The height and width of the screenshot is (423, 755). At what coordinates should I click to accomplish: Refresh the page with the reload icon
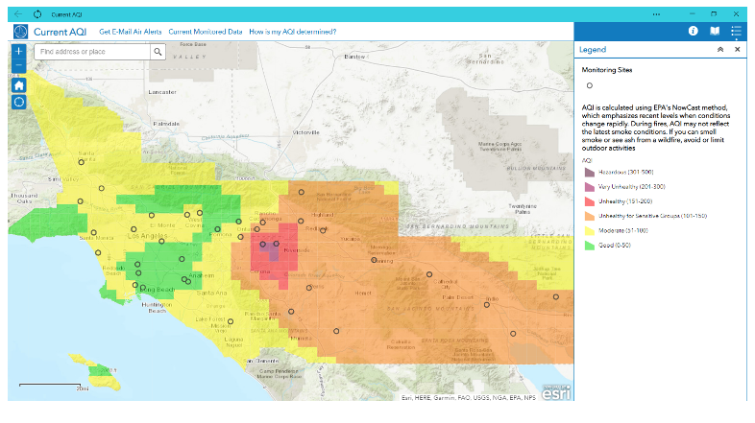point(37,14)
